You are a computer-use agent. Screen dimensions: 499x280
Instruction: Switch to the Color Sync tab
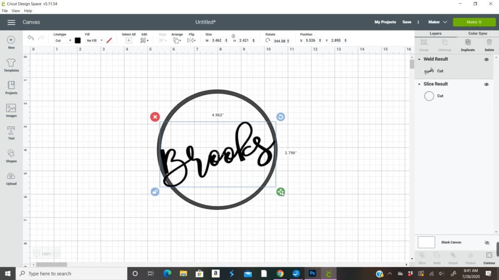tap(478, 34)
